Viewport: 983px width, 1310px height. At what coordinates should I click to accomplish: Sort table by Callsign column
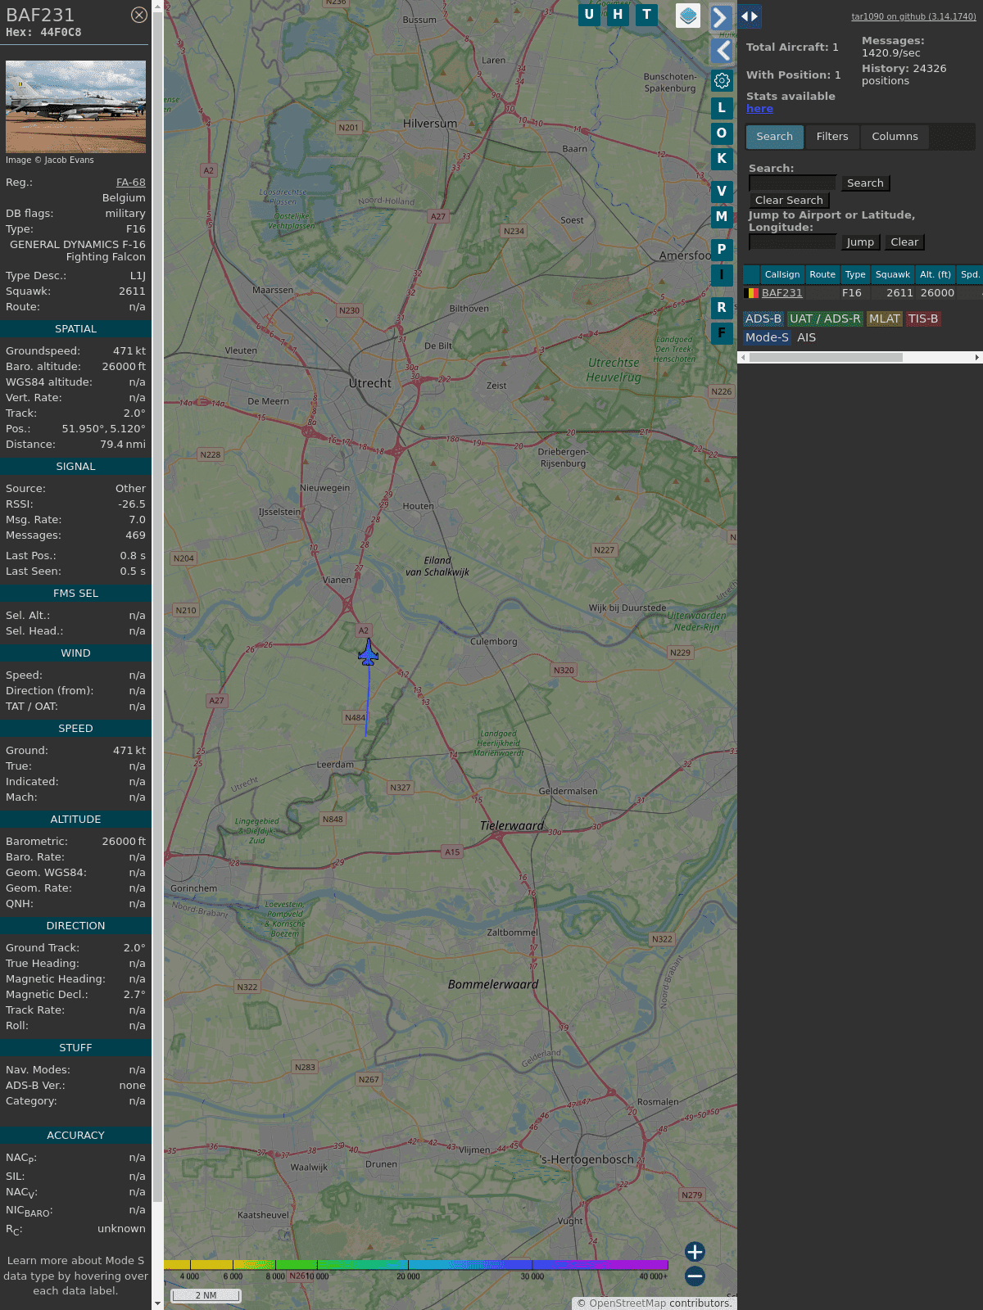[x=782, y=274]
